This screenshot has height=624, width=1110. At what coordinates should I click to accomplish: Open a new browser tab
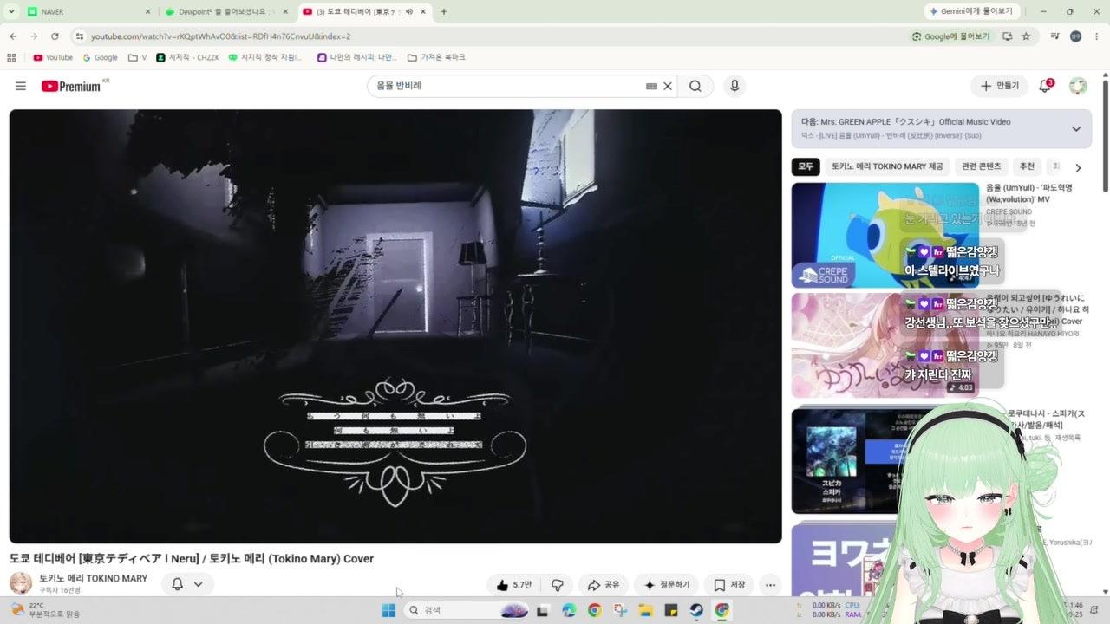click(x=443, y=12)
